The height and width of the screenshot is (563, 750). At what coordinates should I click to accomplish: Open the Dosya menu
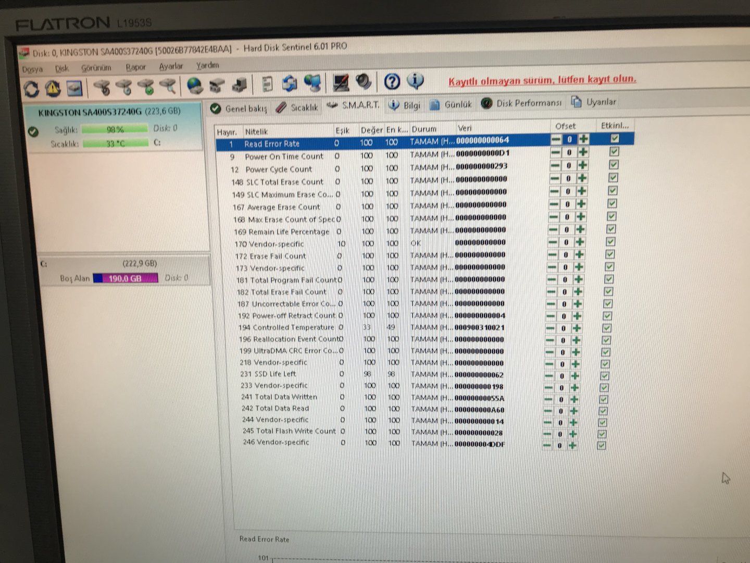click(x=32, y=69)
